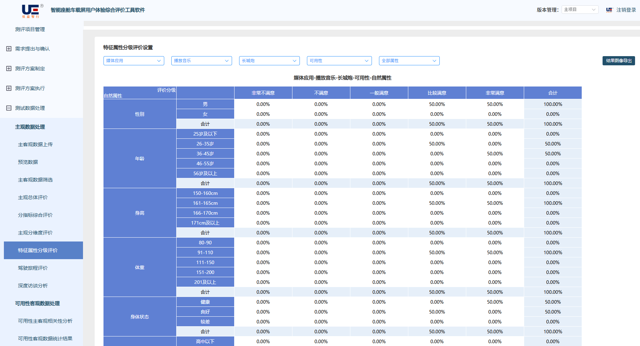Click the 非常满意 column header
The height and width of the screenshot is (346, 640).
point(495,93)
